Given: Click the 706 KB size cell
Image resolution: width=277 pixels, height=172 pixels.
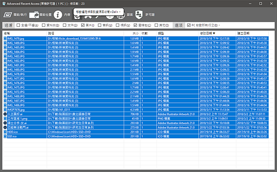Looking at the screenshot, I should (x=134, y=114).
